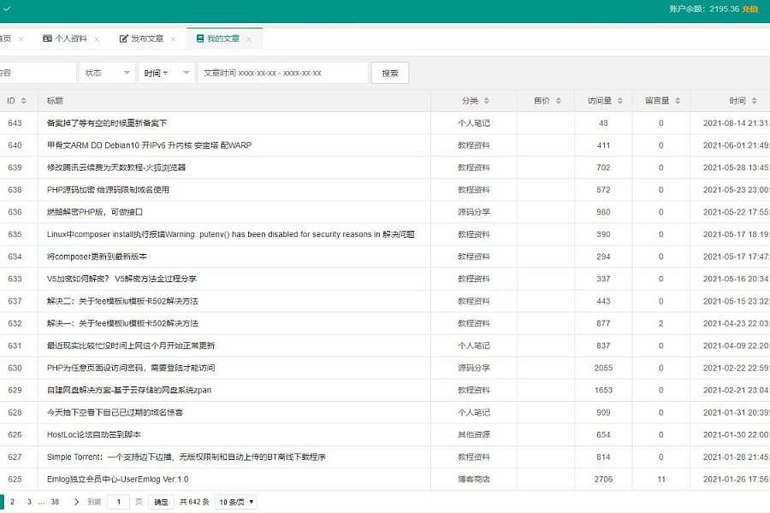Click the 文章时间 date range field

coord(283,73)
